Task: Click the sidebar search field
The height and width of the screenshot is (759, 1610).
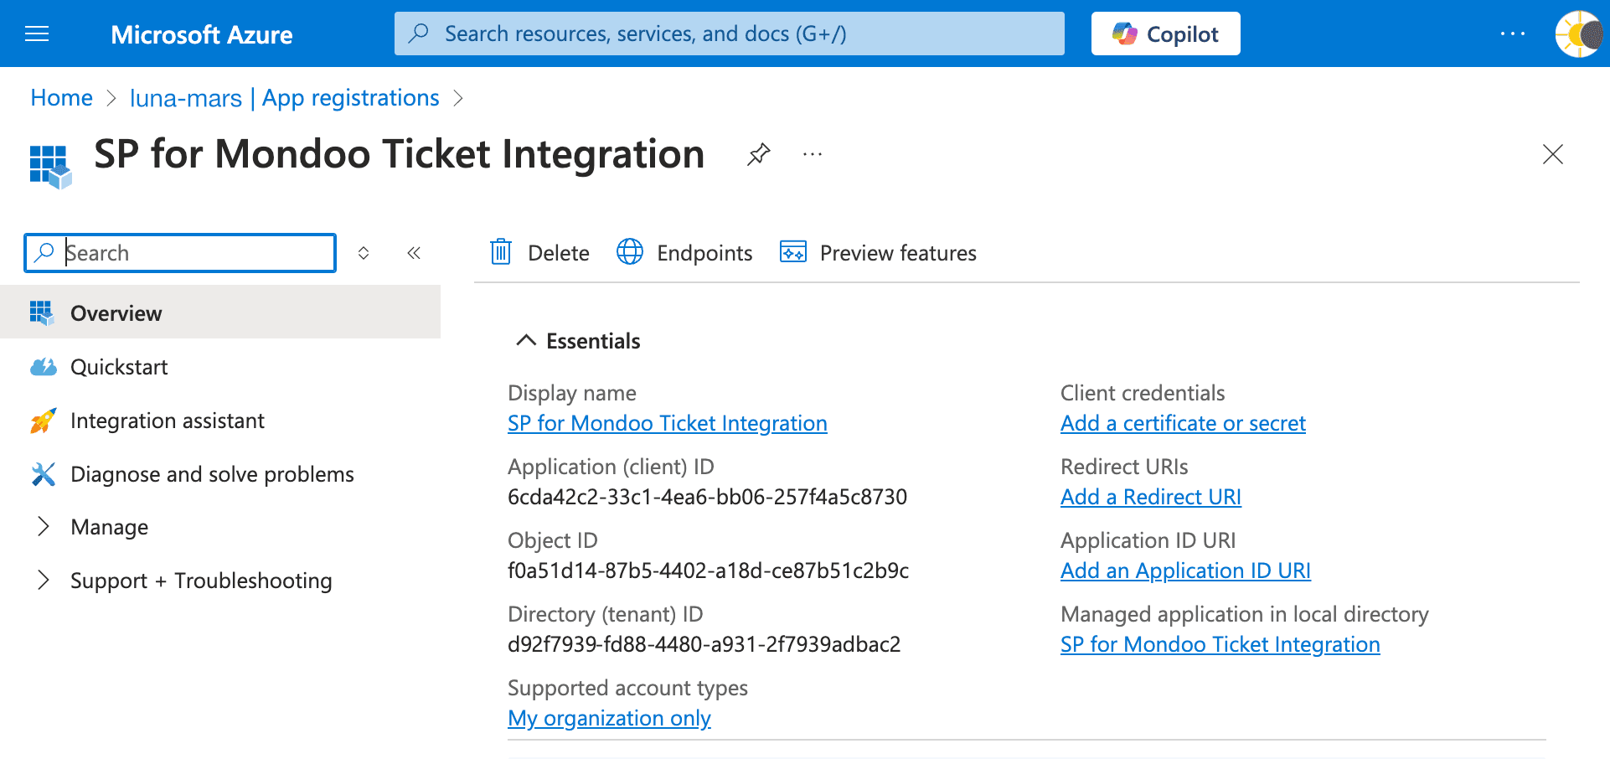Action: tap(179, 252)
